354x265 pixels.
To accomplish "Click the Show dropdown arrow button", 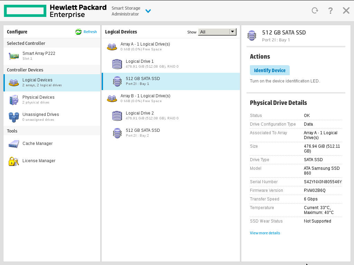I will 233,32.
